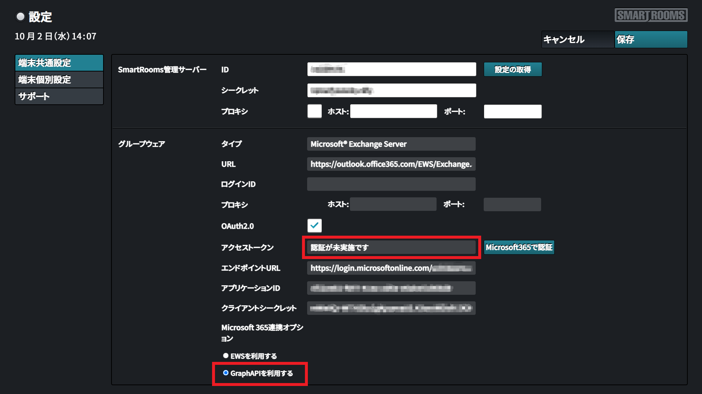702x394 pixels.
Task: Select the GraphAPIを利用する radio option
Action: (226, 373)
